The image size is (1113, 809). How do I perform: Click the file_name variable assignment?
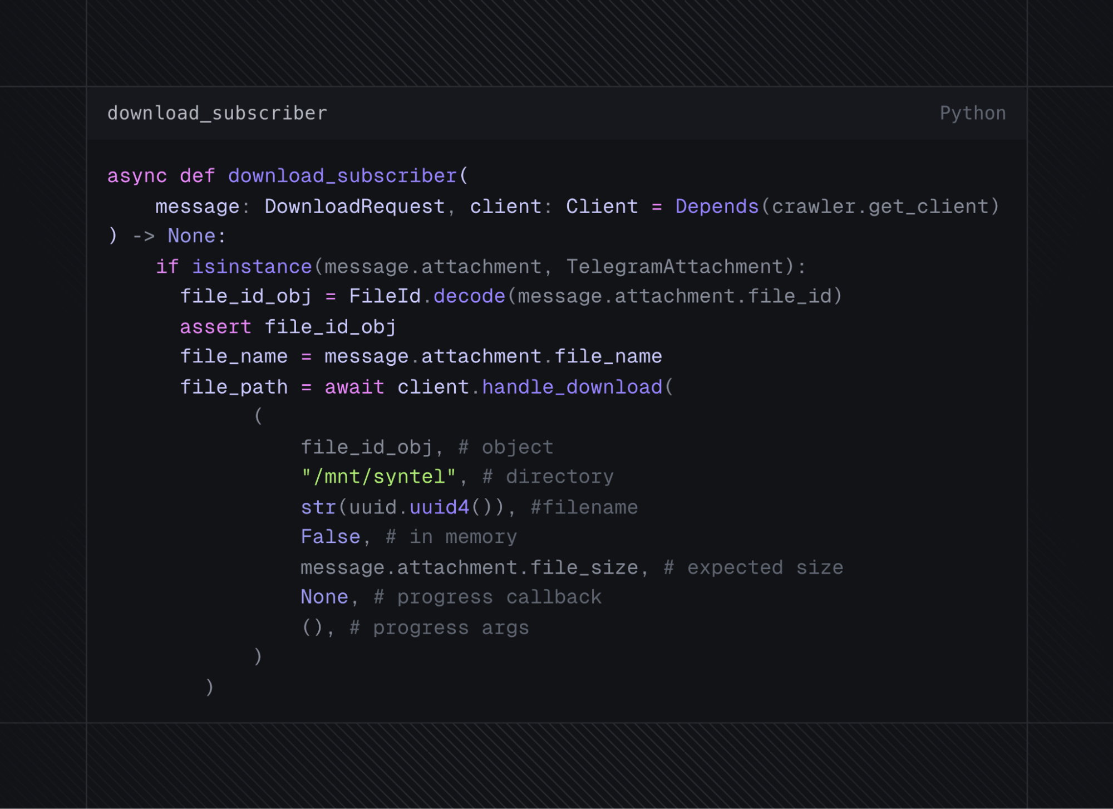coord(234,356)
